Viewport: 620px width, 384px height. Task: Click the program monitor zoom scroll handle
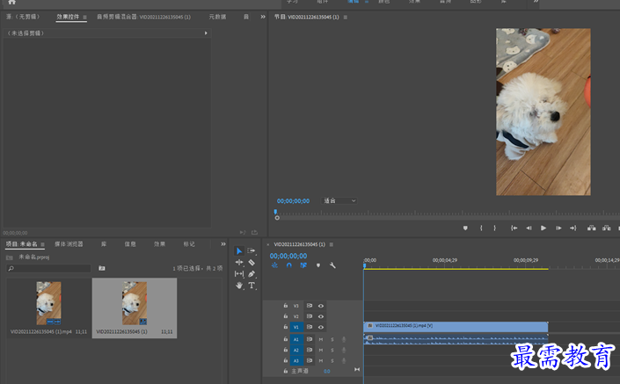277,218
